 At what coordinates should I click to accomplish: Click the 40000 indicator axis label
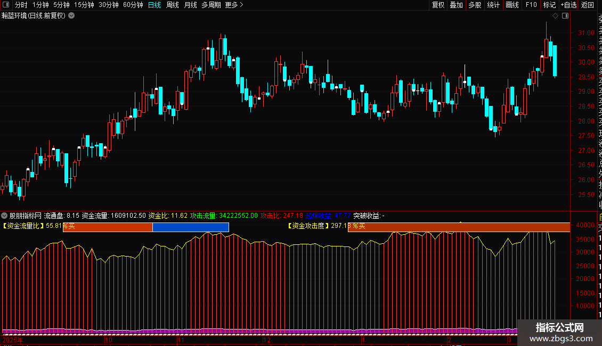point(585,225)
